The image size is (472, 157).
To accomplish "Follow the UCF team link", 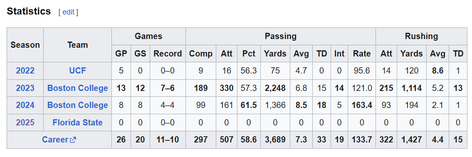I will 77,71.
